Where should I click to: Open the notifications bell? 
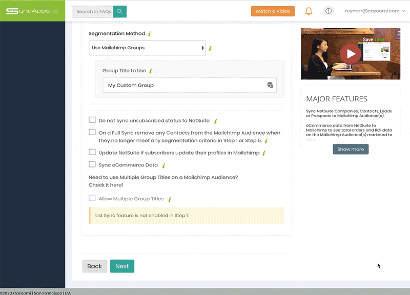309,11
